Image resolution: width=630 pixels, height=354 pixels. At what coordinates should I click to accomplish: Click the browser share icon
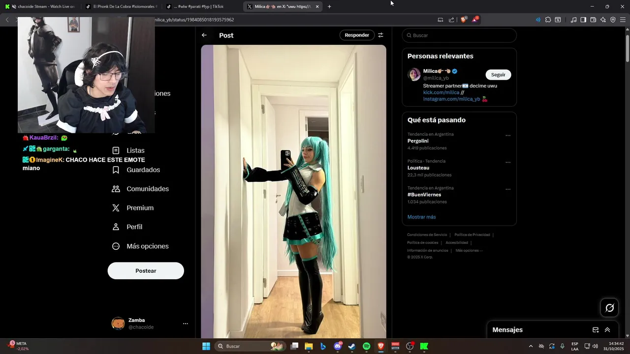click(x=451, y=20)
